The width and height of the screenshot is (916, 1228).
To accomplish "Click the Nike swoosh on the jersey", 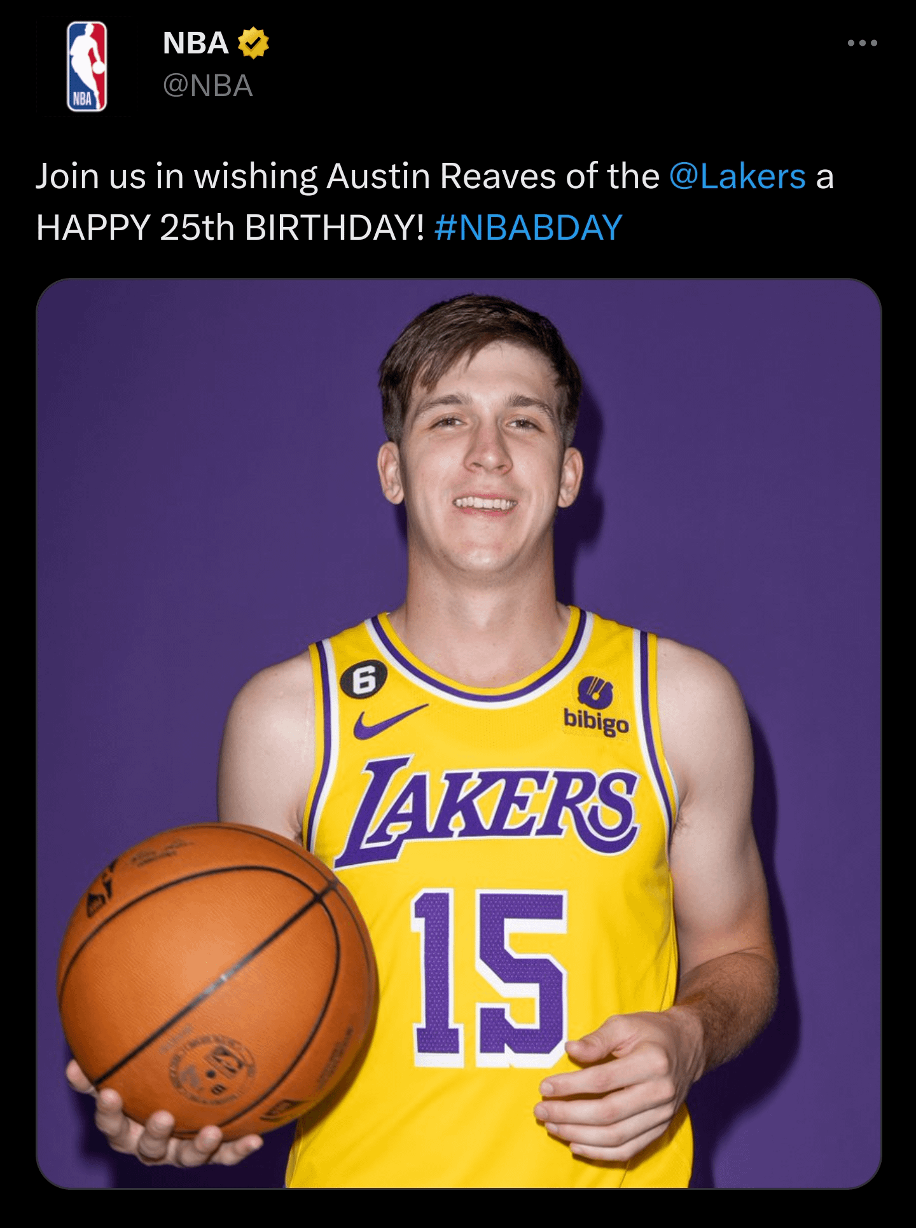I will click(388, 722).
